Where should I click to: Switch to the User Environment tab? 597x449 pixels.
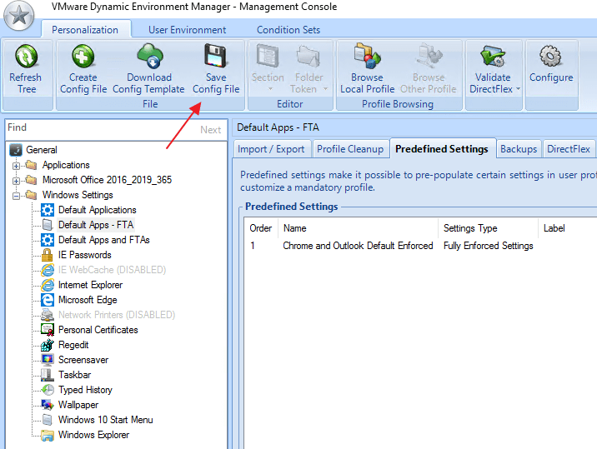(x=187, y=30)
